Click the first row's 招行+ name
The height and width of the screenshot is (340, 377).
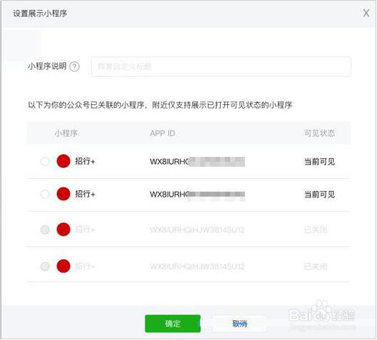[85, 161]
